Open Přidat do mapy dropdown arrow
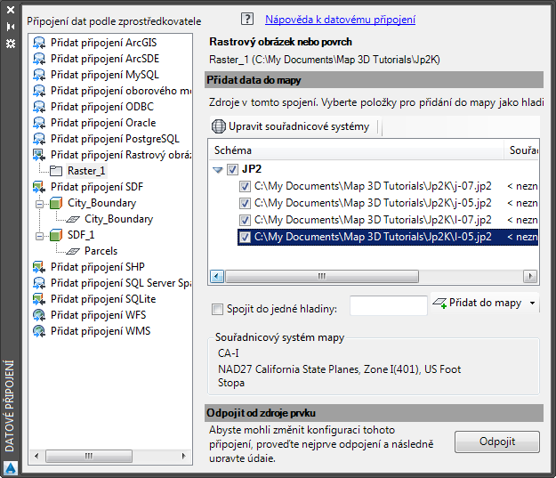This screenshot has width=556, height=478. 532,303
